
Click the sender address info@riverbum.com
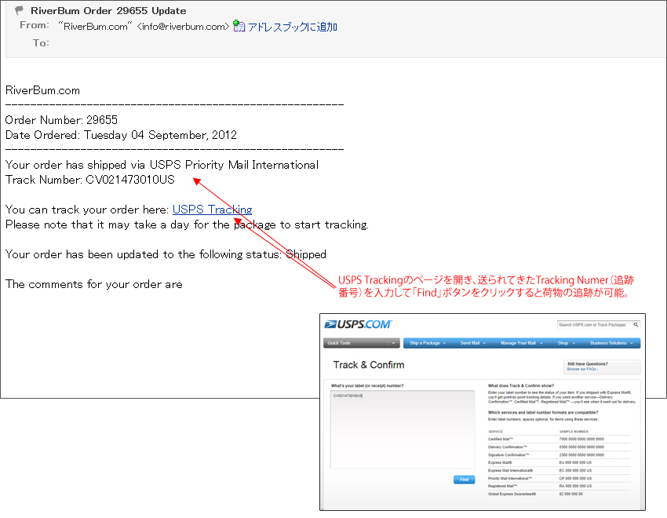tap(184, 27)
